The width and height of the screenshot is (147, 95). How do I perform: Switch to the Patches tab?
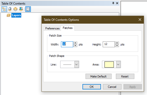[68, 28]
